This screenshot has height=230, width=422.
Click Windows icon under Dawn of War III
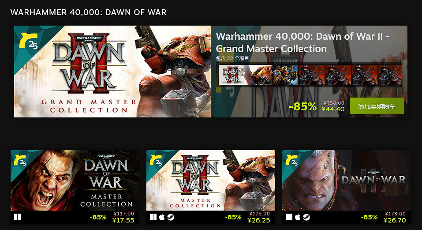coord(289,217)
